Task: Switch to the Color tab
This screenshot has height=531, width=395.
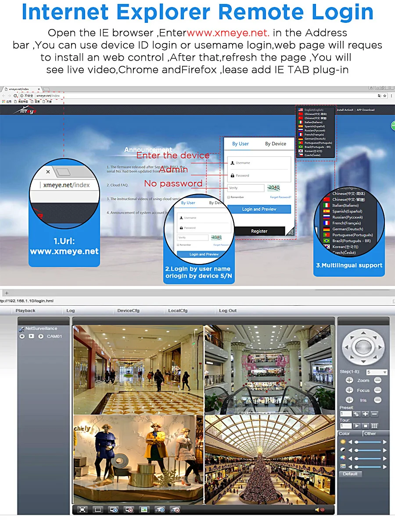Action: pyautogui.click(x=350, y=433)
